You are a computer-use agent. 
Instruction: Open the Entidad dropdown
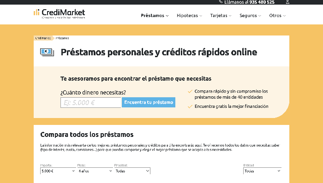coord(262,171)
